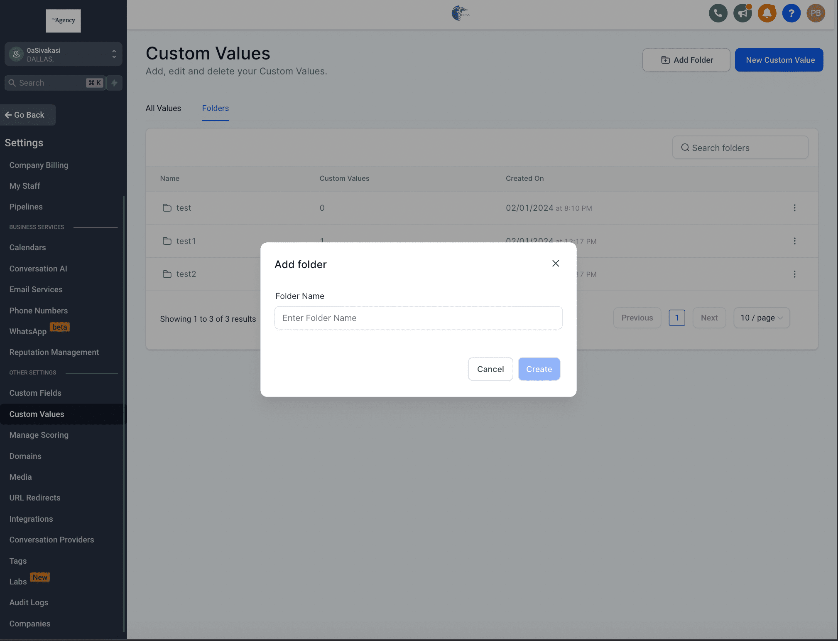
Task: Switch to the All Values tab
Action: 163,108
